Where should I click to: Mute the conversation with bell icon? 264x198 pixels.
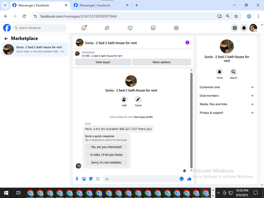click(220, 72)
